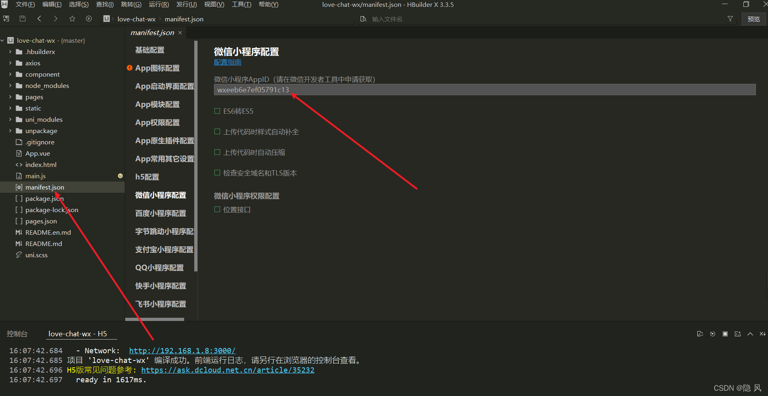Enable 检查安全域名和TLS版本 checkbox
The width and height of the screenshot is (768, 396).
(217, 173)
